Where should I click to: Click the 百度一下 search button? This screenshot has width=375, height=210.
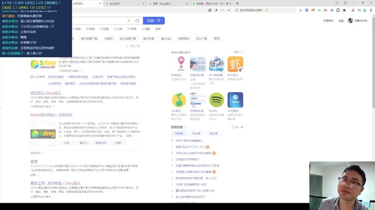(154, 21)
